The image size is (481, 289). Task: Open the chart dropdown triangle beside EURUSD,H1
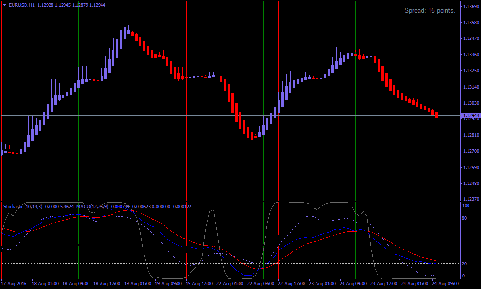[4, 5]
